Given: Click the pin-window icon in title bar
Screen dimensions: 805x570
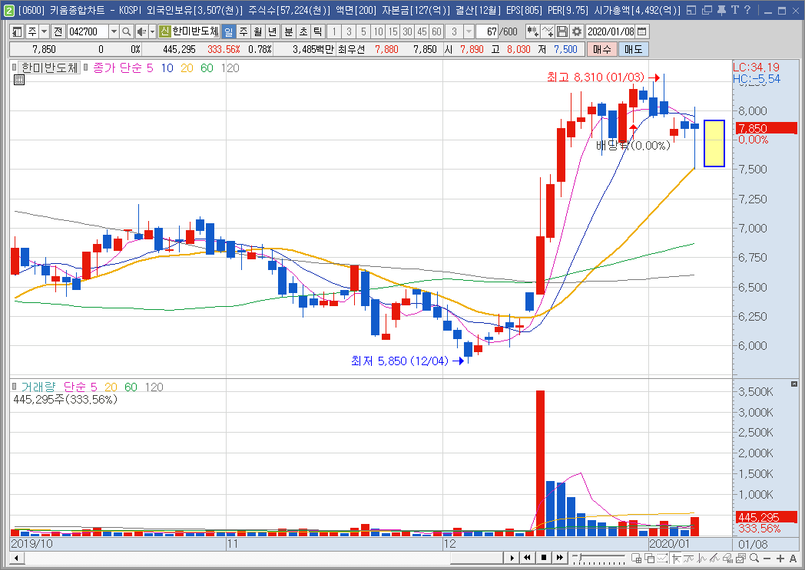Looking at the screenshot, I should tap(722, 10).
